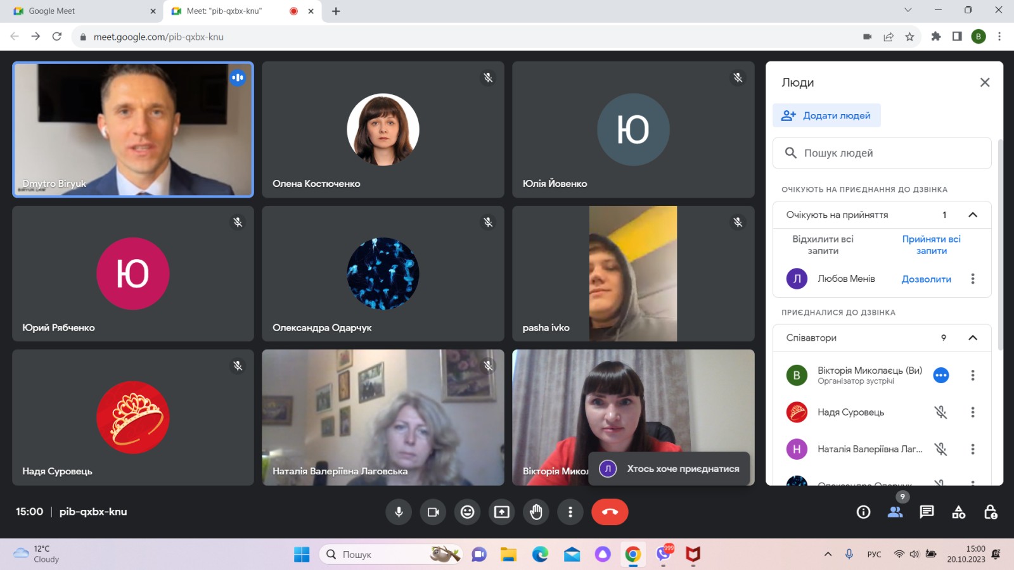
Task: Click the blue dots icon beside Вікторія Миколаєць
Action: (x=940, y=376)
